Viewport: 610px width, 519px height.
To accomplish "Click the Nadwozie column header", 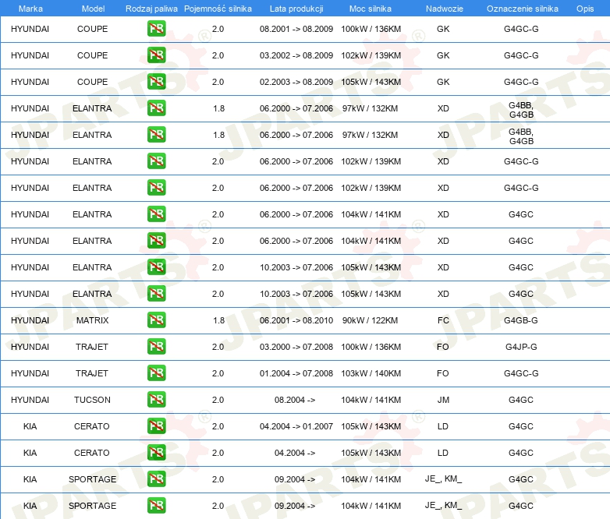I will [x=445, y=9].
